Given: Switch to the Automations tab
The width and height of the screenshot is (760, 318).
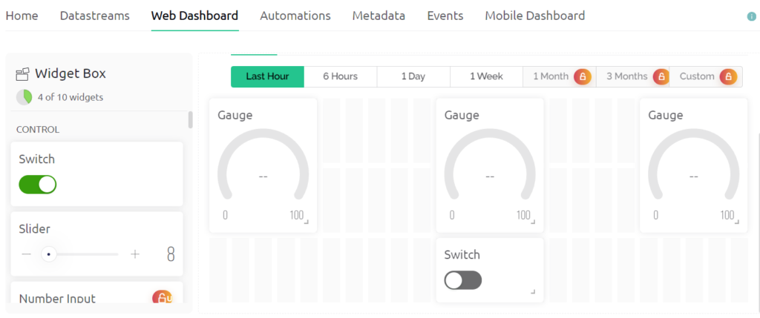Looking at the screenshot, I should pyautogui.click(x=295, y=16).
